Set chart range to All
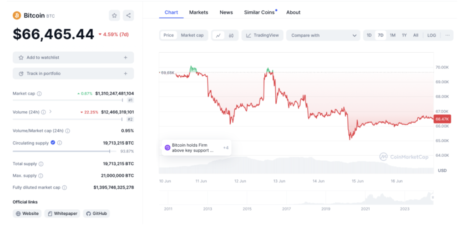The height and width of the screenshot is (232, 466). (416, 35)
